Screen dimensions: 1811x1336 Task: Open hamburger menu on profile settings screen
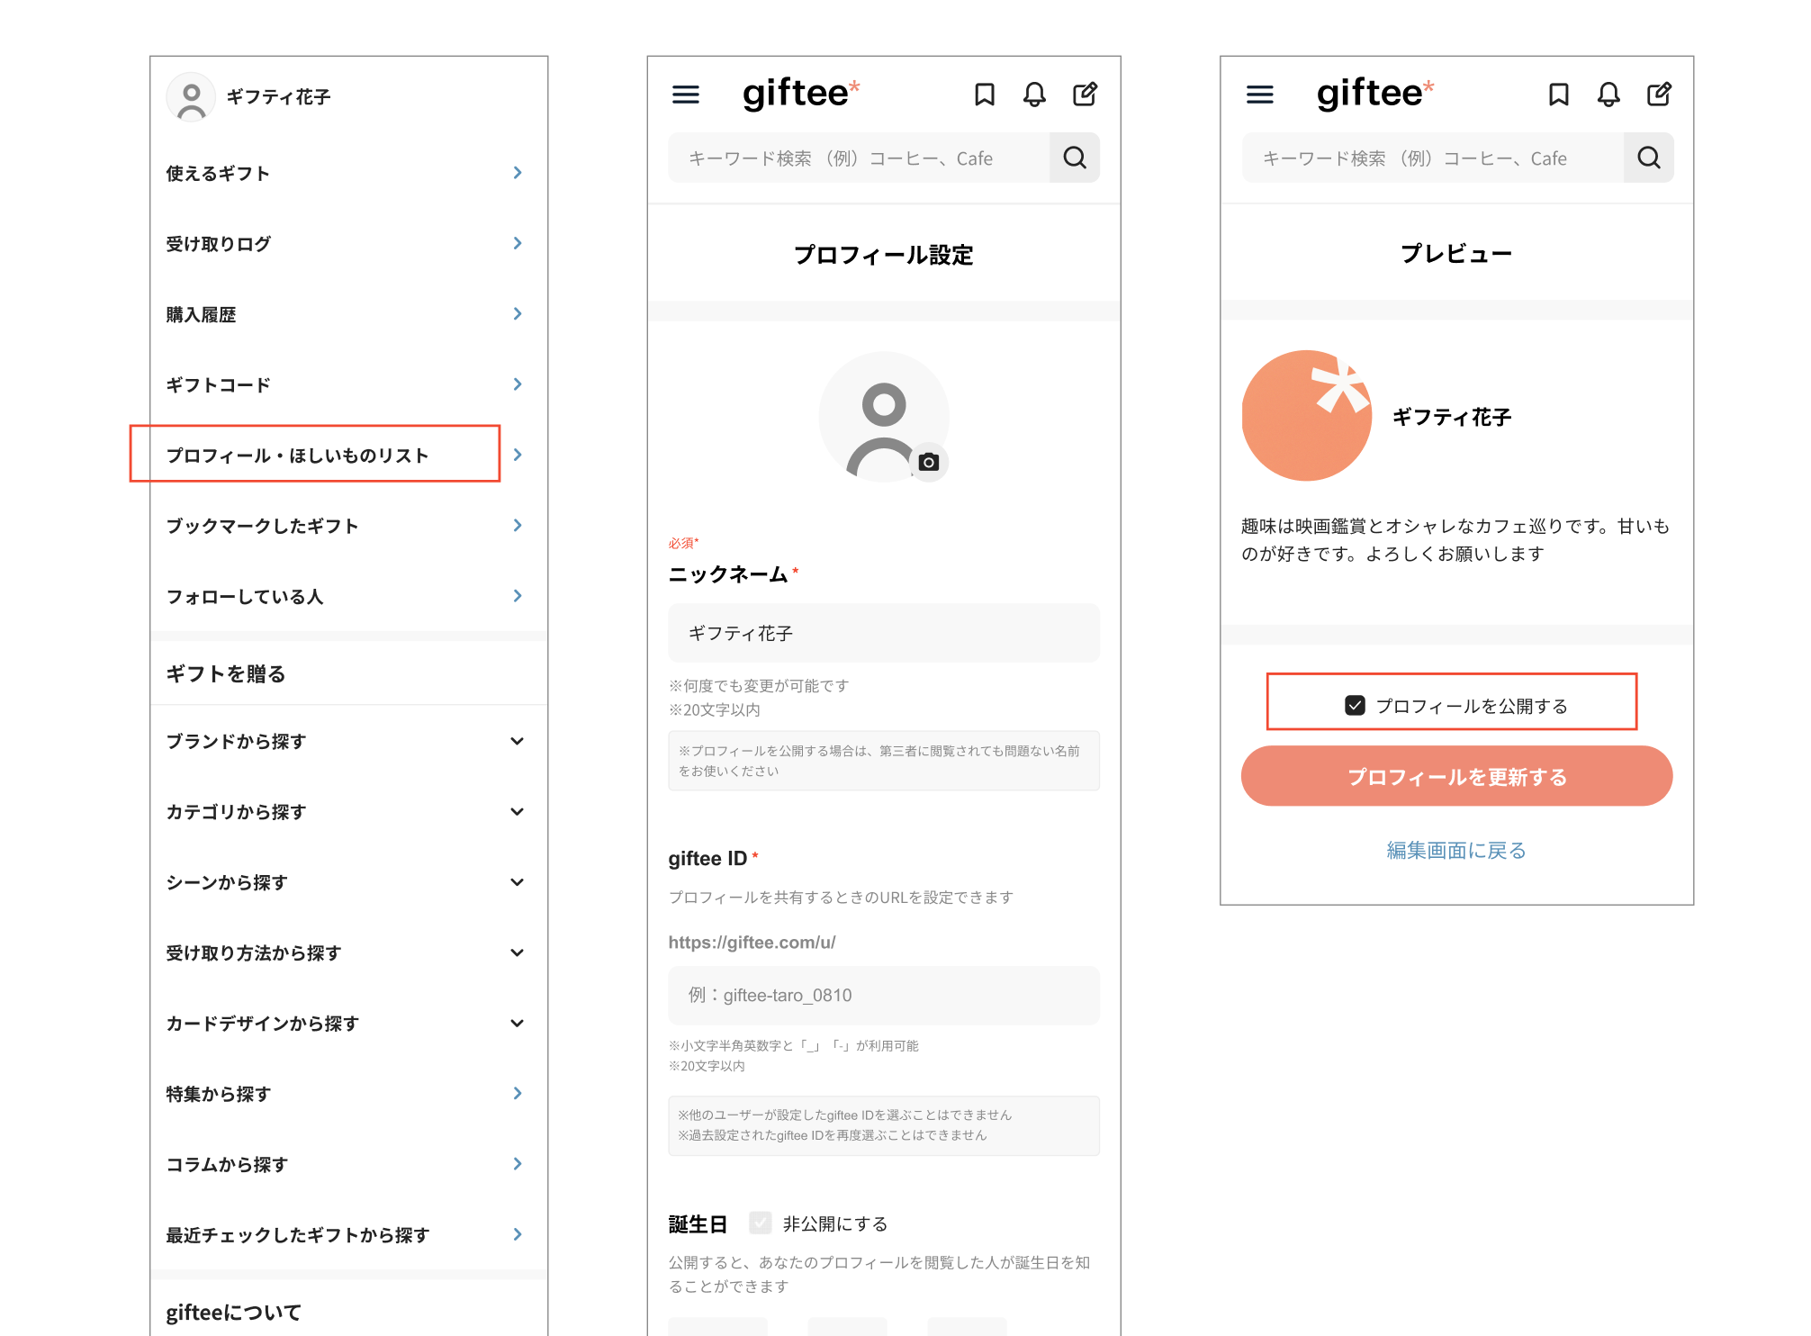point(686,95)
